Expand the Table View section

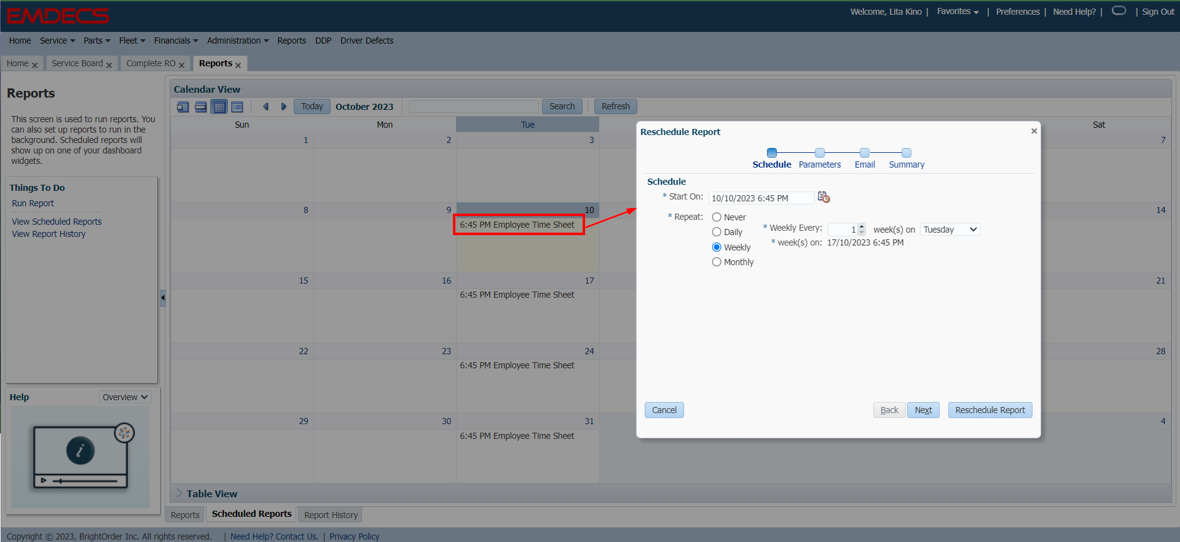click(x=179, y=494)
